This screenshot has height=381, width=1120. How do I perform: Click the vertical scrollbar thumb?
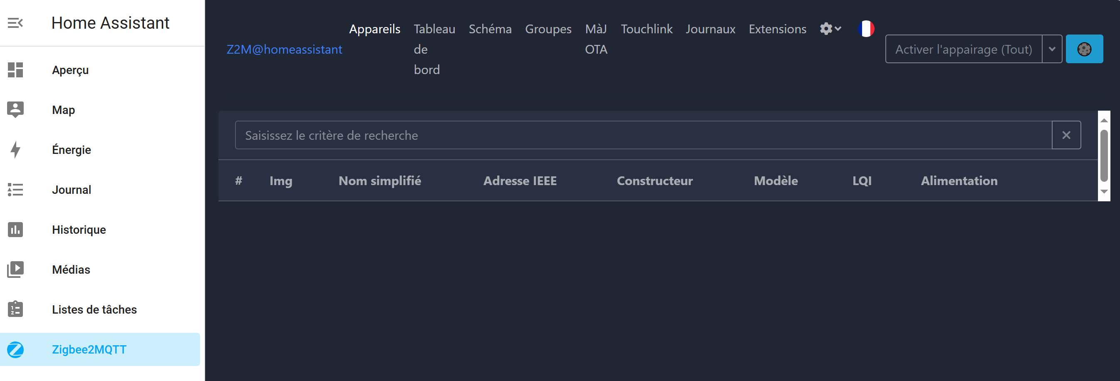pyautogui.click(x=1103, y=156)
